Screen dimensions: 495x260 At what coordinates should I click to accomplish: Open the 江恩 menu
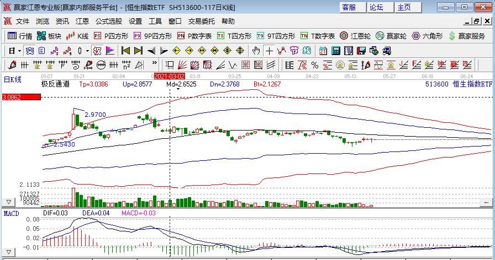(x=82, y=21)
